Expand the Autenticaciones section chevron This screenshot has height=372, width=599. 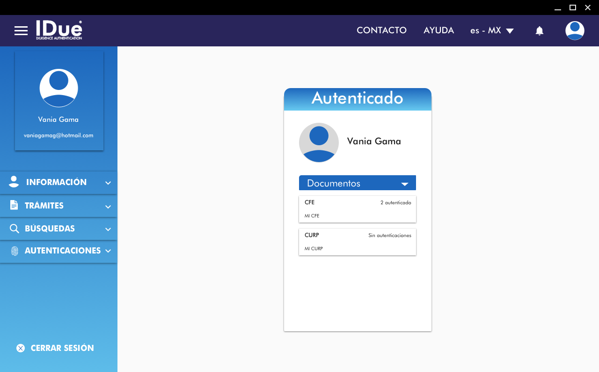(x=108, y=251)
